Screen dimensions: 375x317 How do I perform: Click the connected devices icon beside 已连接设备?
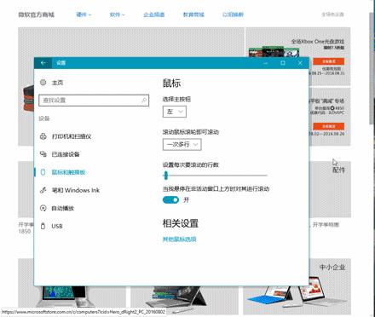pos(43,154)
